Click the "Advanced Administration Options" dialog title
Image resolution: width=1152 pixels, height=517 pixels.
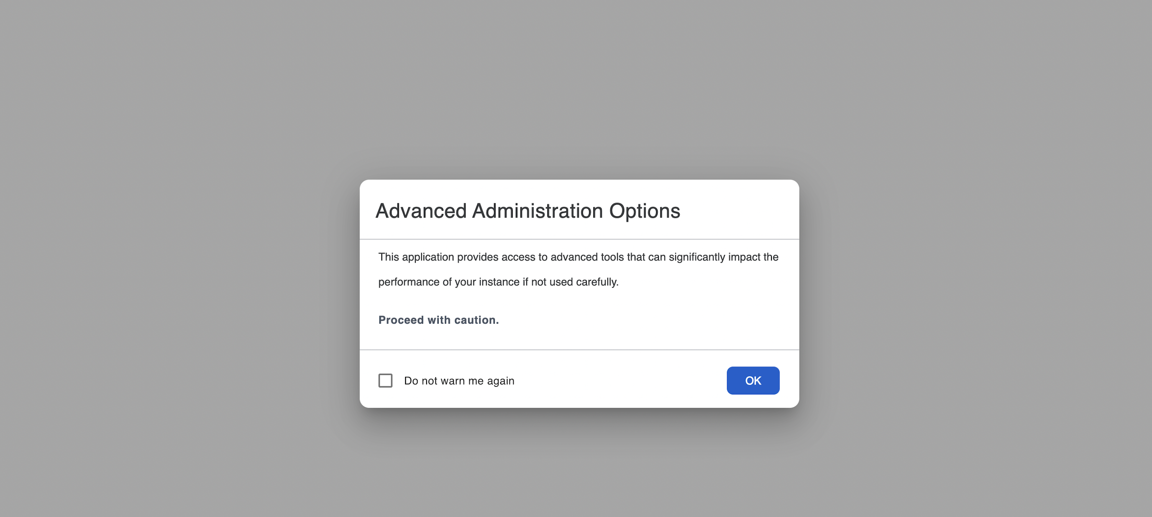527,211
